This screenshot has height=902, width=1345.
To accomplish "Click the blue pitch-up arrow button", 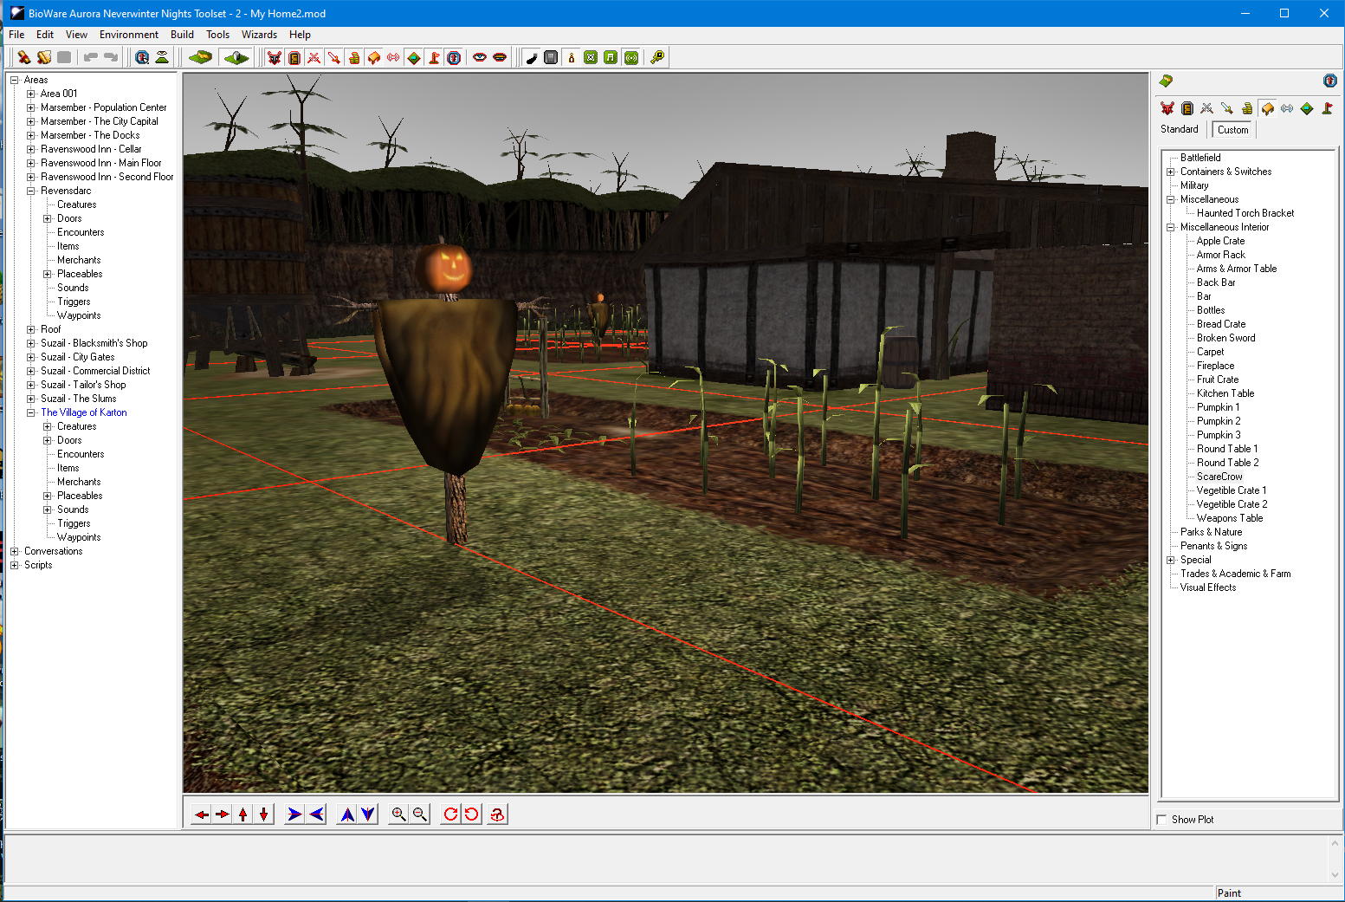I will click(x=347, y=814).
